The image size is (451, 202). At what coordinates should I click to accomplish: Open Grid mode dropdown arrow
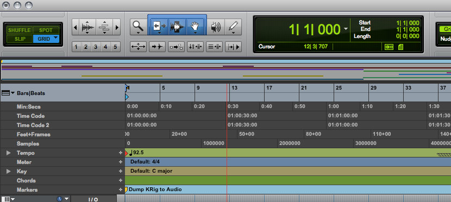tap(56, 37)
